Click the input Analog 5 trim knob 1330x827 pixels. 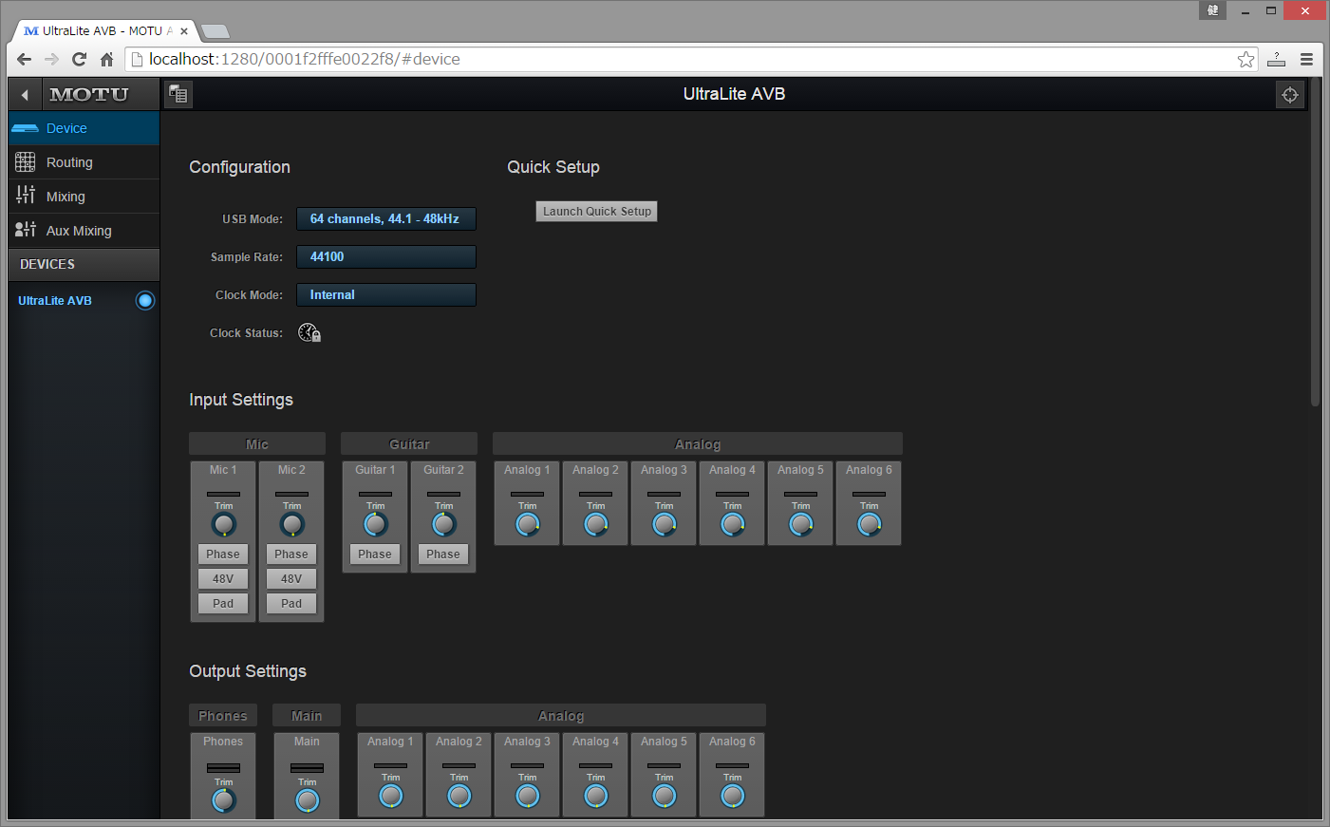801,524
